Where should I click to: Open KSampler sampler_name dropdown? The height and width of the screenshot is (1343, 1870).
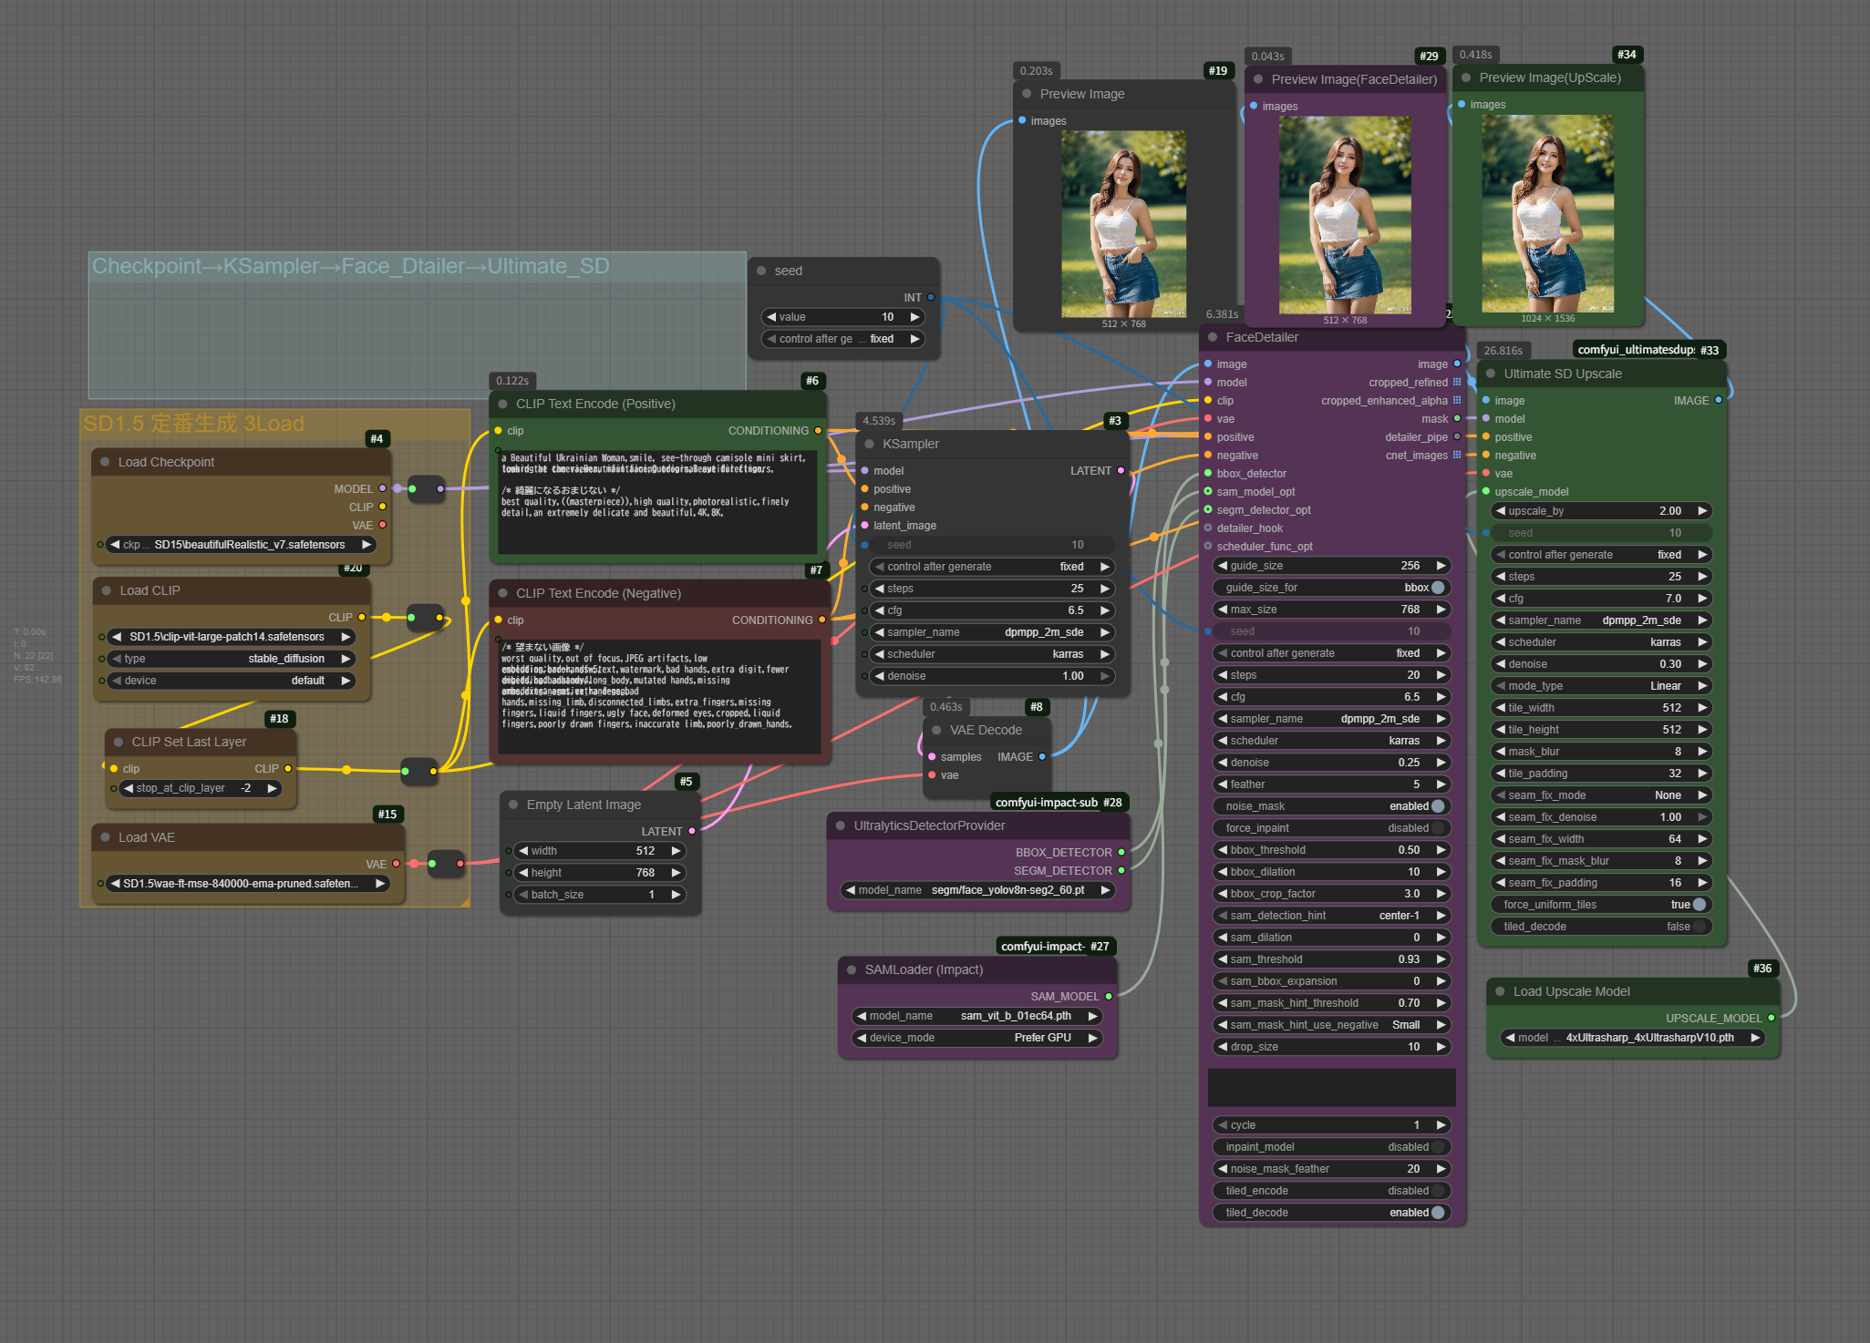pyautogui.click(x=989, y=632)
